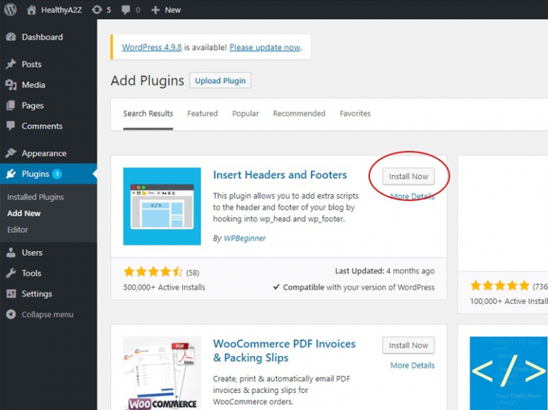
Task: Install Insert Headers and Footers plugin
Action: pyautogui.click(x=409, y=176)
